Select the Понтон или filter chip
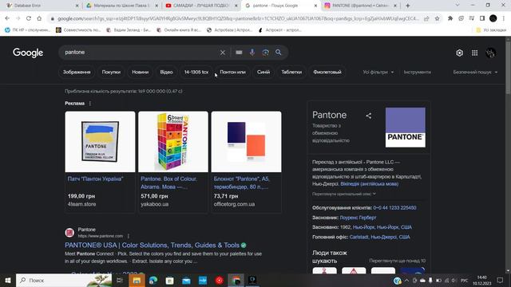 232,72
